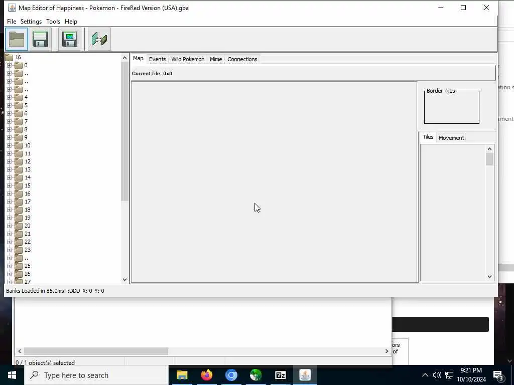Expand bank 14 tree node
The width and height of the screenshot is (514, 385).
pyautogui.click(x=9, y=178)
